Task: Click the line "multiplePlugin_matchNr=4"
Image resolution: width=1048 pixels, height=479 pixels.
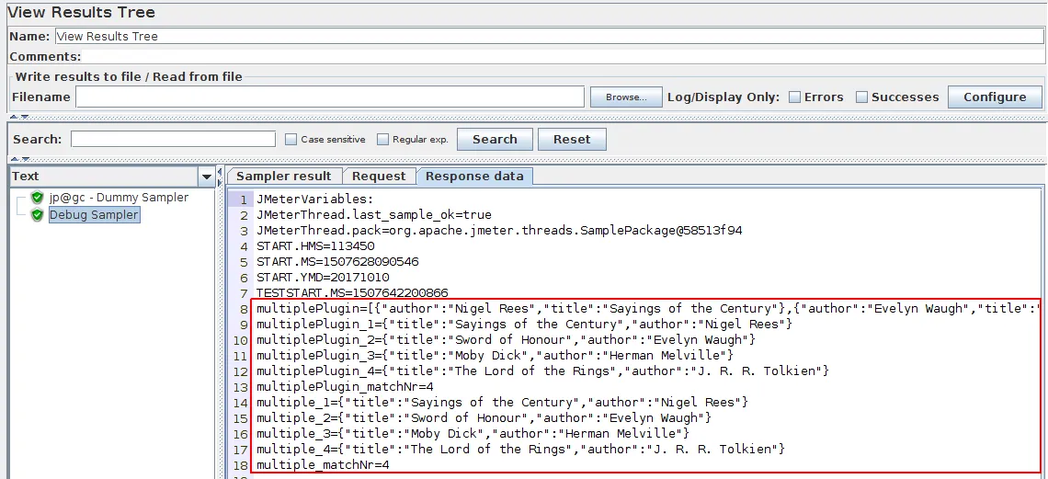Action: click(x=345, y=386)
